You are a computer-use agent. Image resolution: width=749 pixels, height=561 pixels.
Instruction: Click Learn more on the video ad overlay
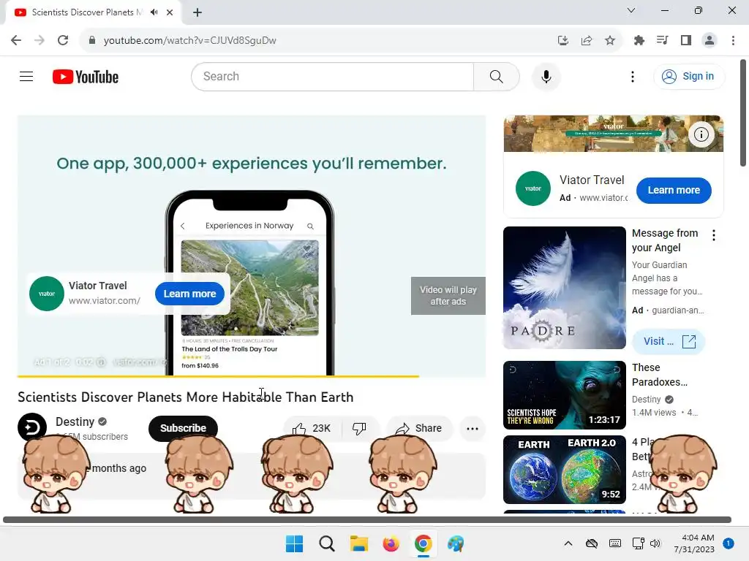[x=189, y=294]
